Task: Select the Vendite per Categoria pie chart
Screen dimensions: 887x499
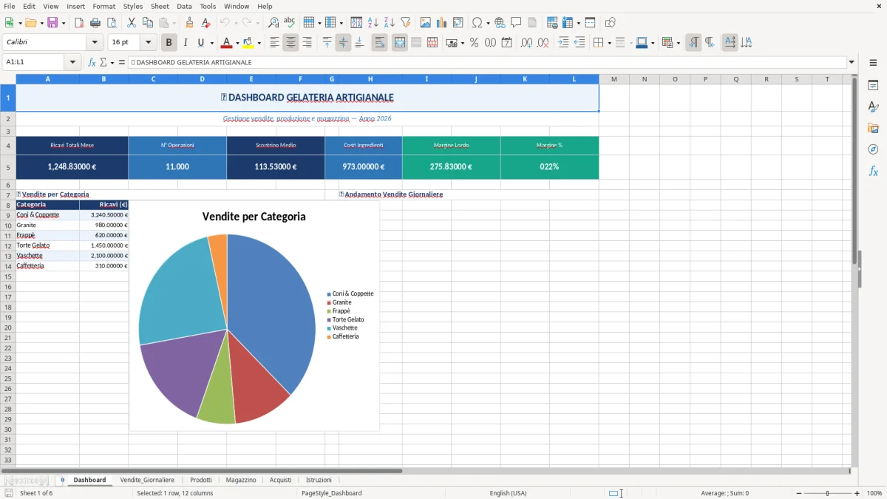Action: click(x=254, y=316)
